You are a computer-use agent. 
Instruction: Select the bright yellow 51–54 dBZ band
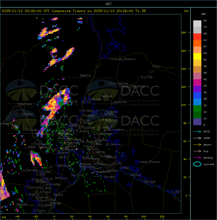pos(197,56)
